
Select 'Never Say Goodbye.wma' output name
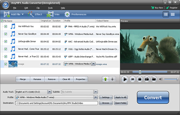107,34
